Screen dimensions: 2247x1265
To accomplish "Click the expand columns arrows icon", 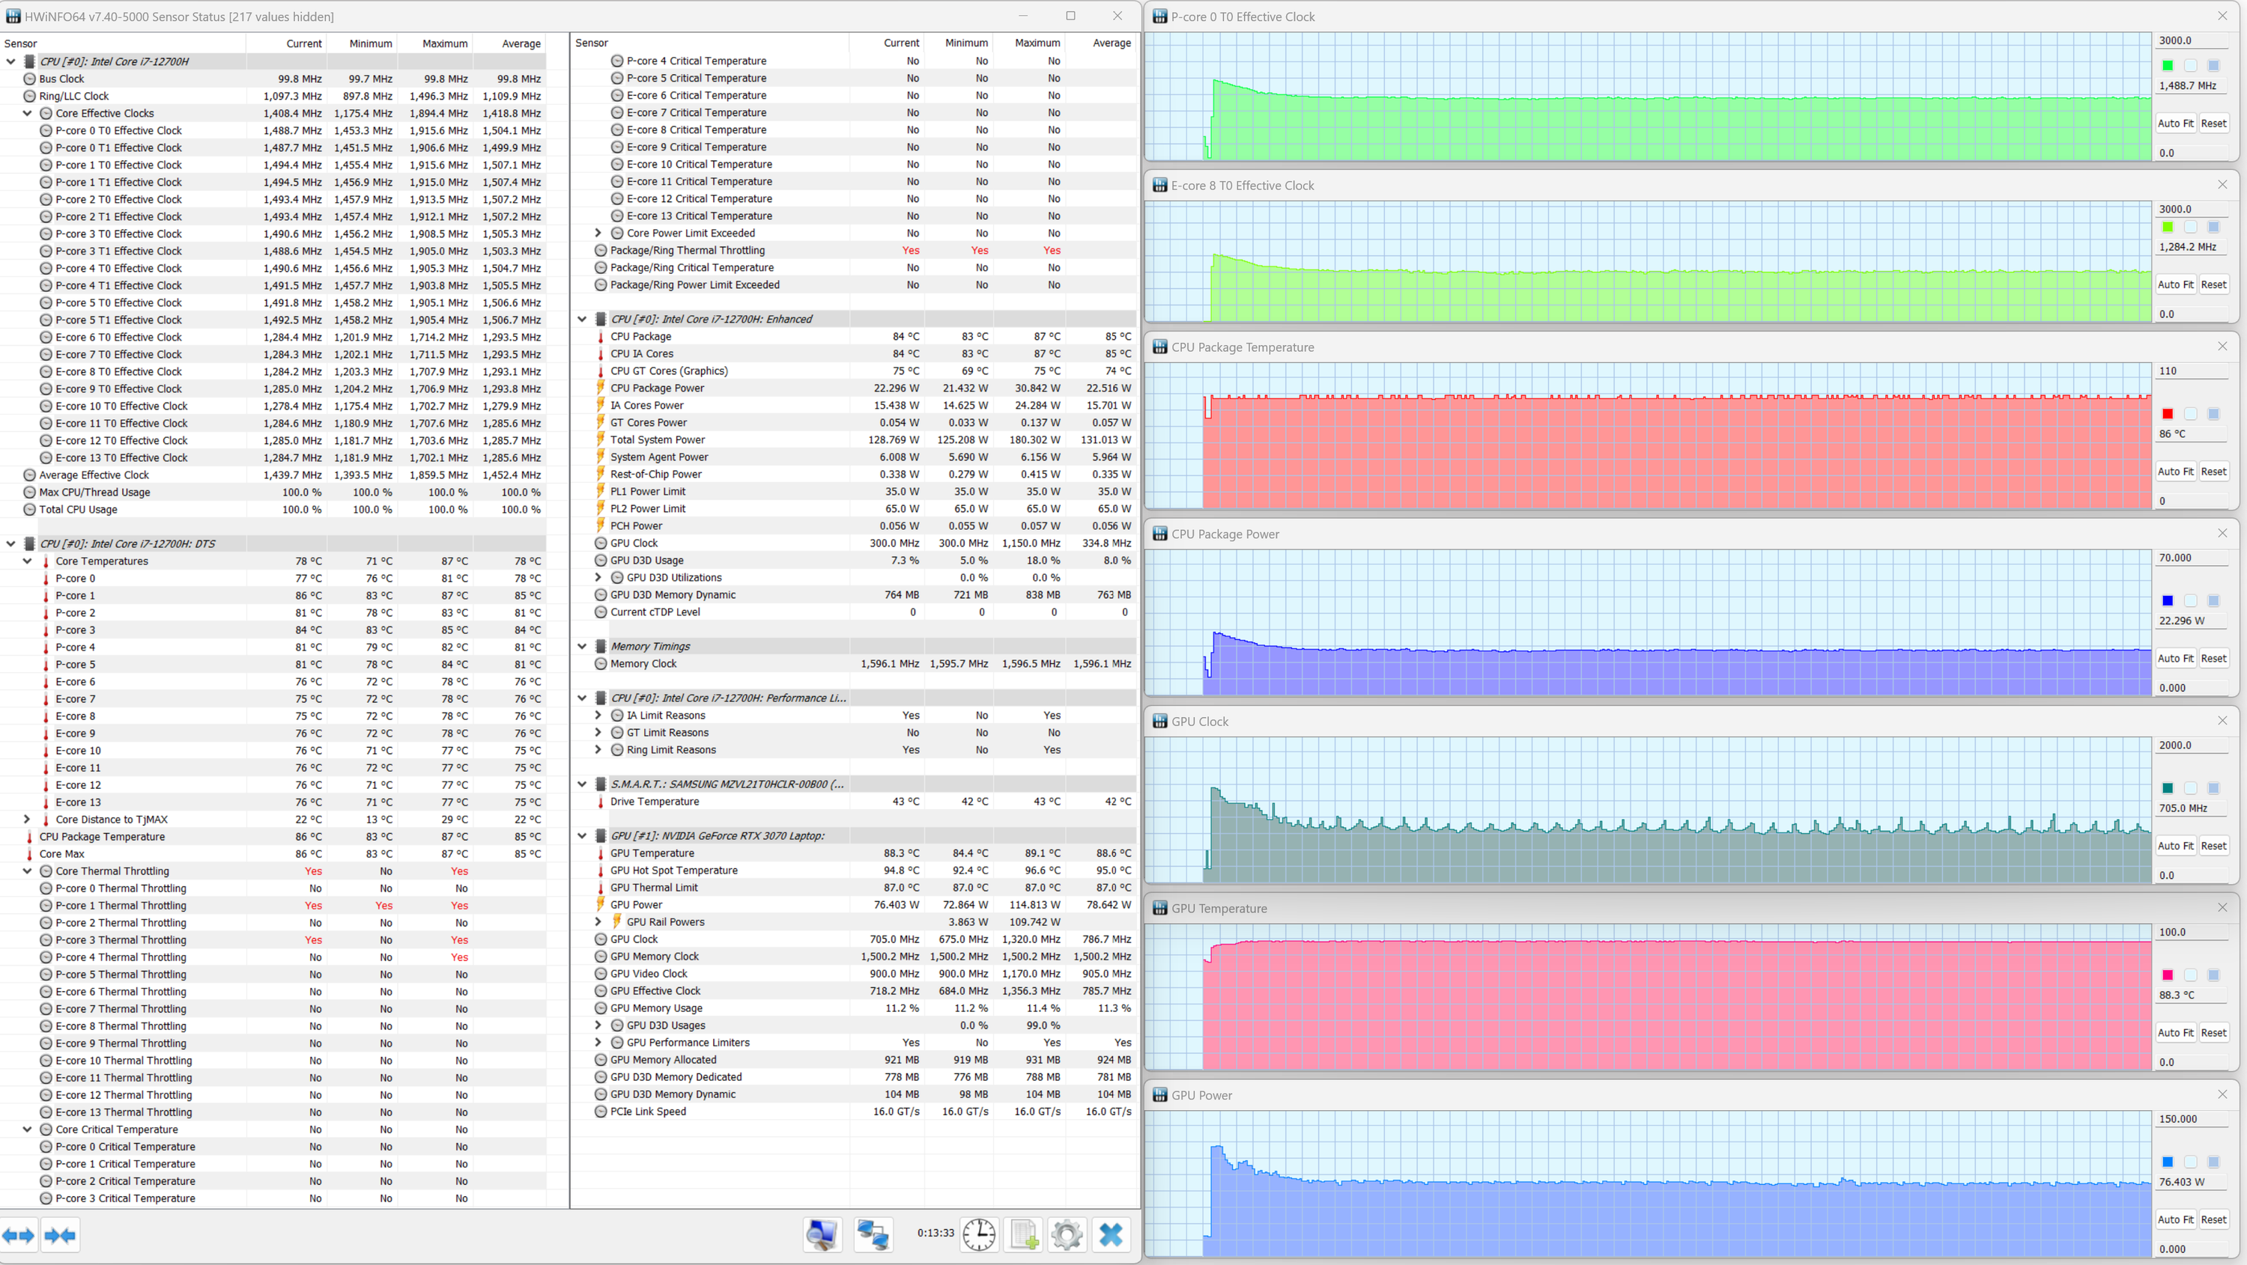I will click(18, 1235).
